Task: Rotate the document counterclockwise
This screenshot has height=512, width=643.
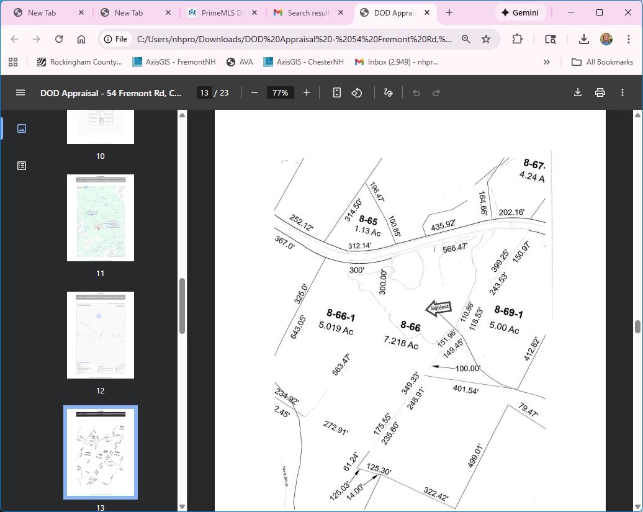Action: (357, 92)
